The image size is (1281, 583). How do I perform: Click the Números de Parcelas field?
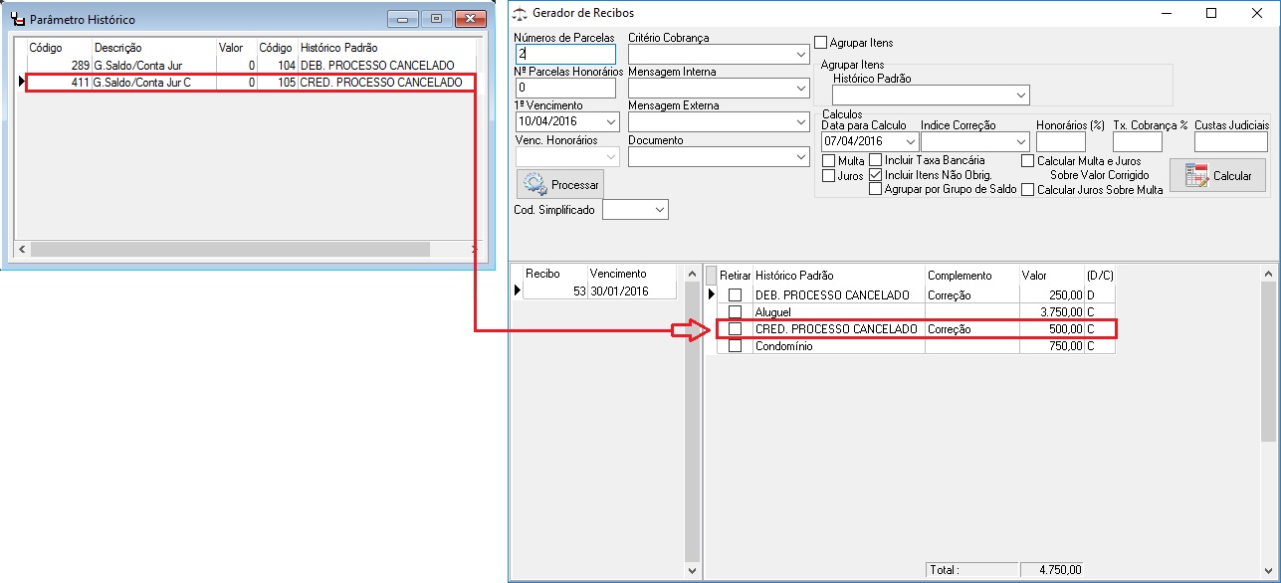564,55
